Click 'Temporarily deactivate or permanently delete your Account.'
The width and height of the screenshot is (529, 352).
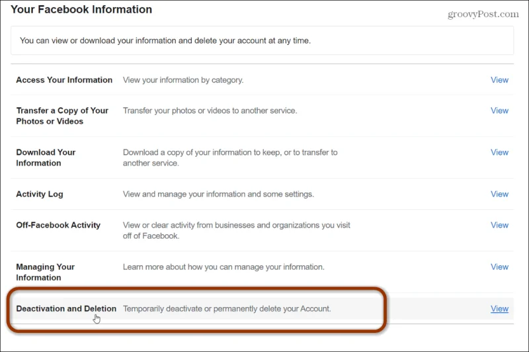click(227, 309)
